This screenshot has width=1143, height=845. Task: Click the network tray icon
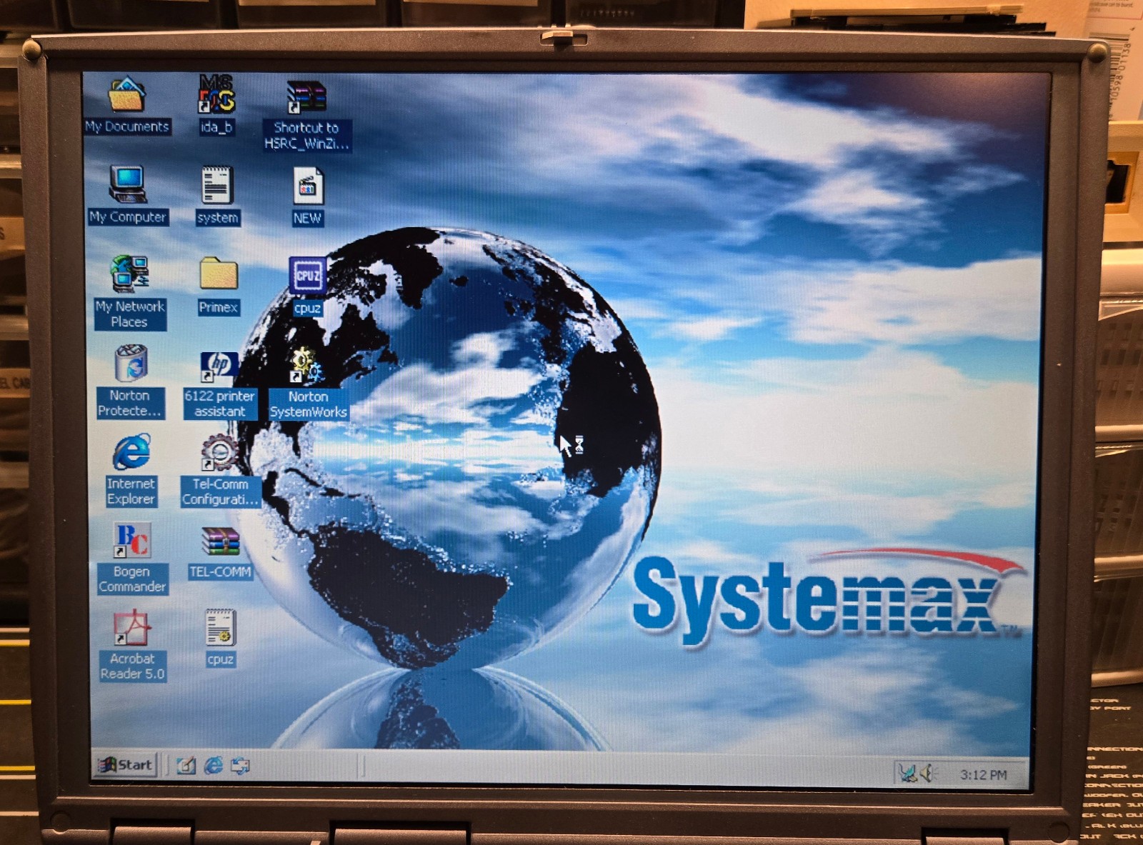coord(908,774)
